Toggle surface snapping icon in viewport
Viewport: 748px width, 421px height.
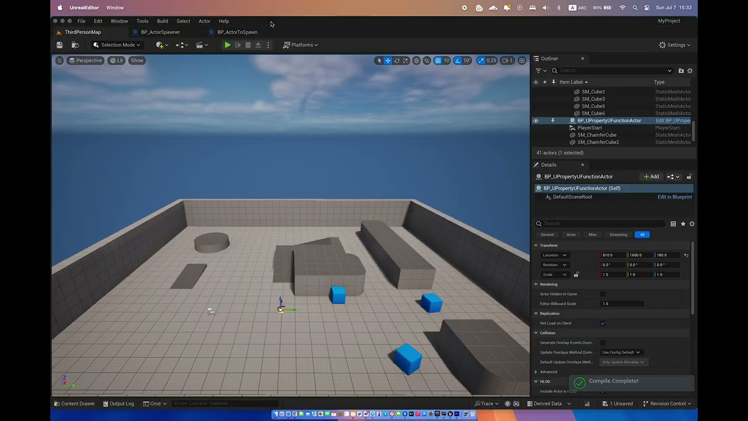click(427, 60)
